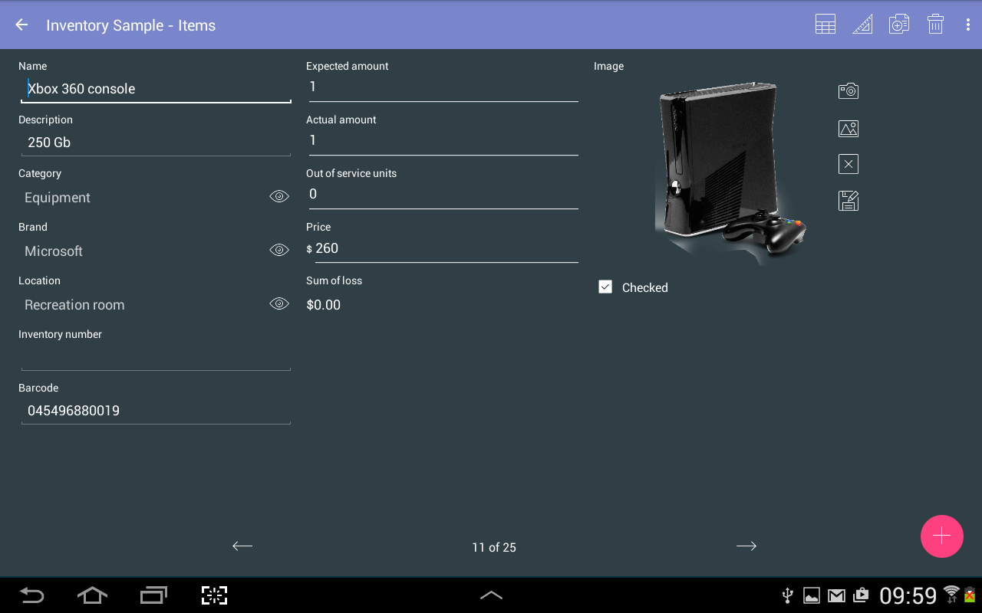Open the three-dot overflow menu
The height and width of the screenshot is (613, 982).
[967, 25]
